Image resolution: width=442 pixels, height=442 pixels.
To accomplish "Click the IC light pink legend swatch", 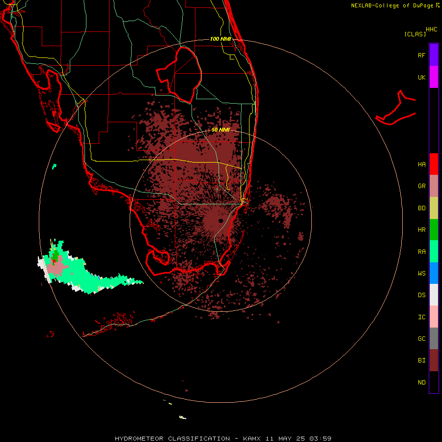I will [434, 317].
